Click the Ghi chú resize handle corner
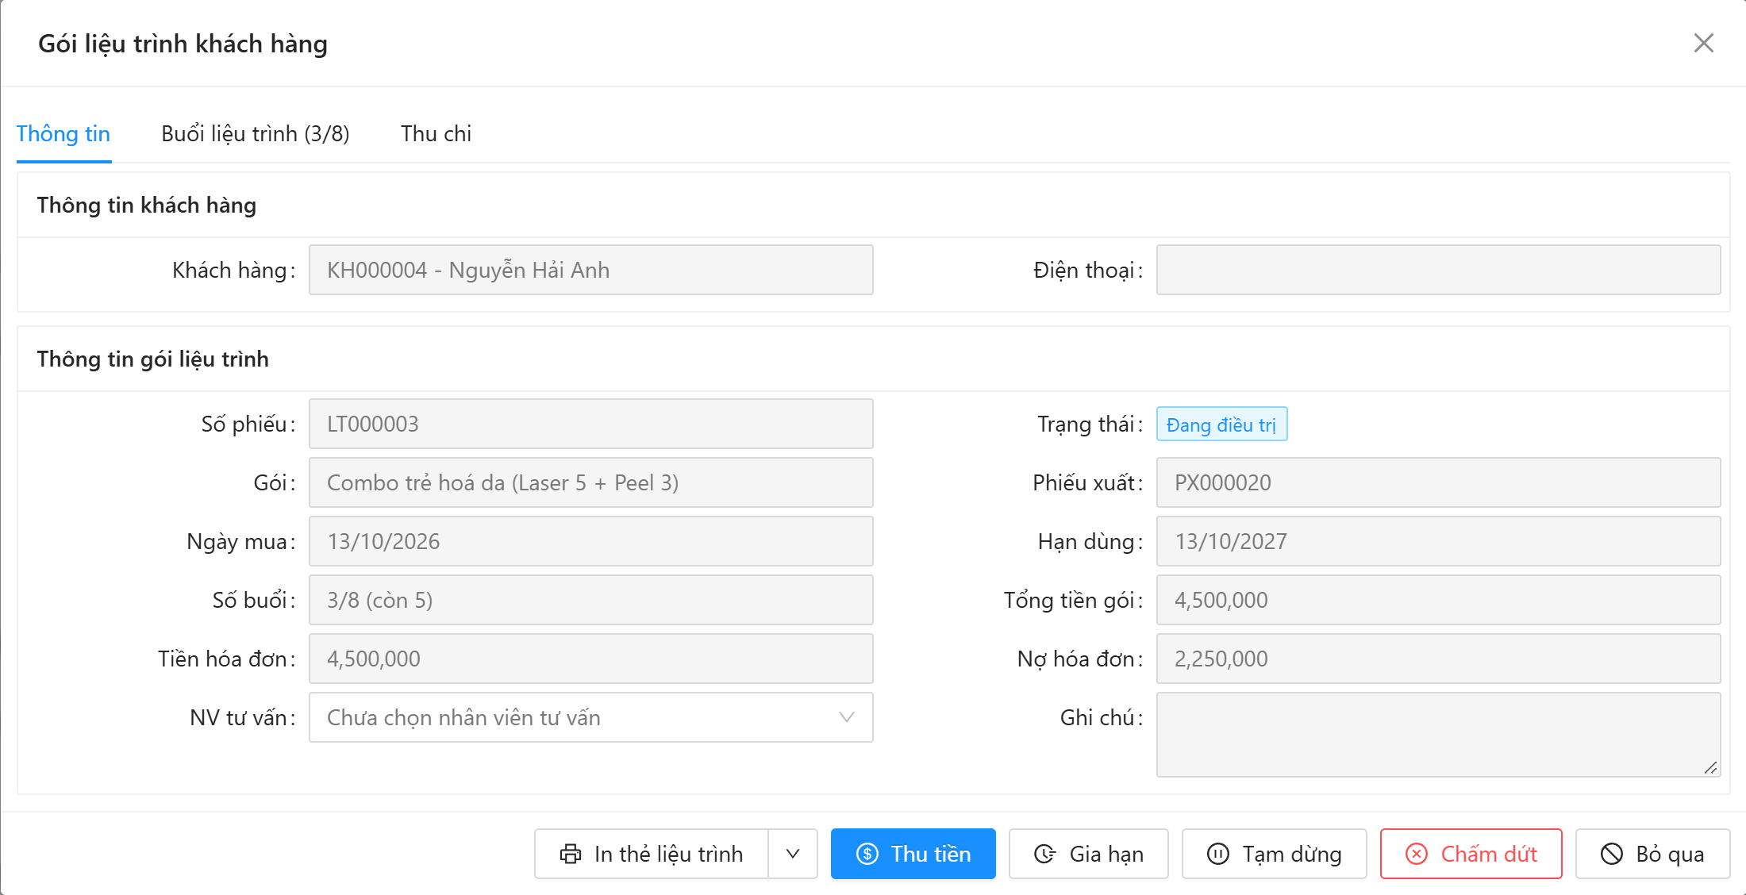 pos(1711,767)
